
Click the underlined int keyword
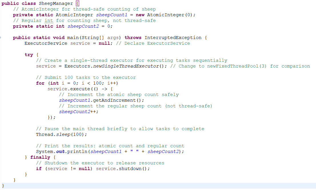[x=49, y=20]
